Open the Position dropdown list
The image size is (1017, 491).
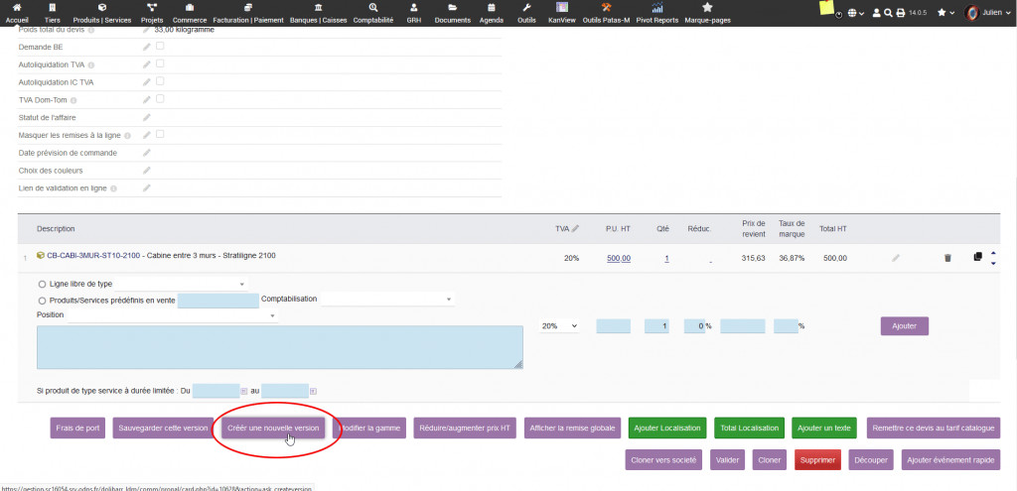tap(173, 316)
